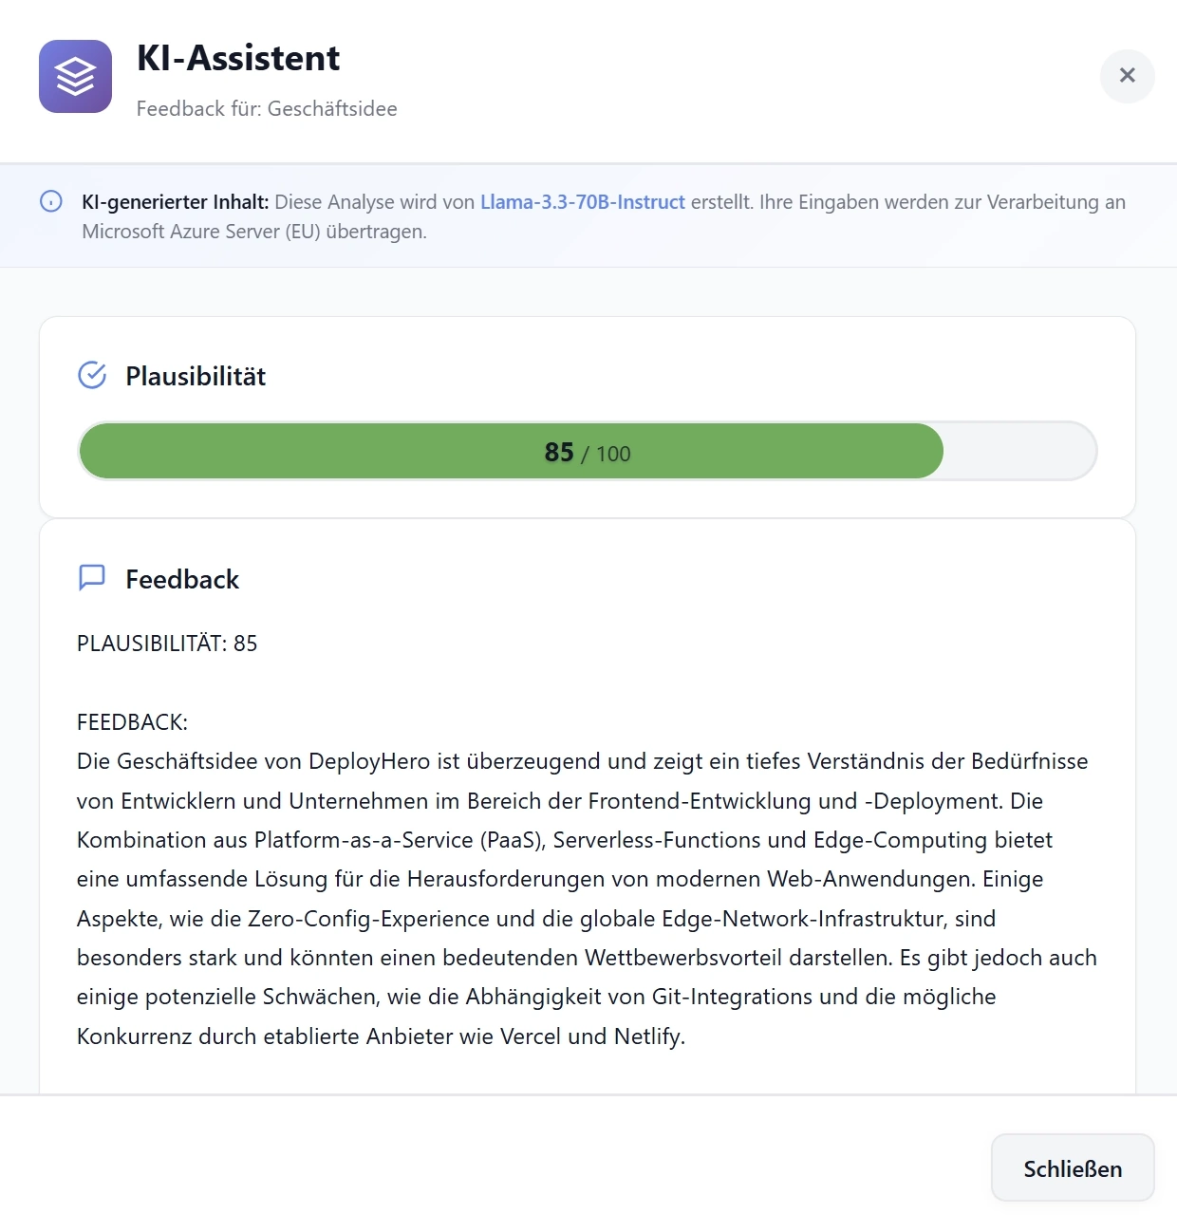This screenshot has height=1232, width=1177.
Task: Click the blue check circle above the progress bar
Action: click(x=91, y=375)
